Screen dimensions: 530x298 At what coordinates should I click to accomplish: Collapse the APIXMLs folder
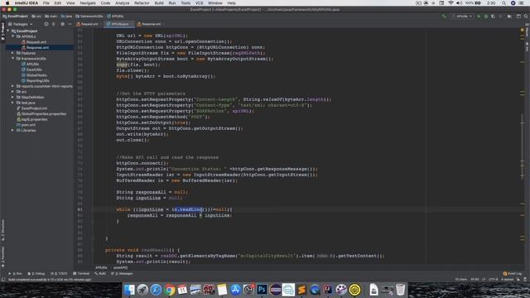[x=13, y=36]
